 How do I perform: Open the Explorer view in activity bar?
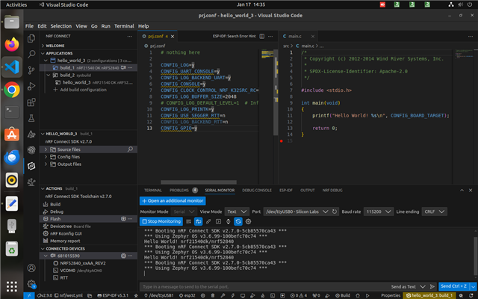(x=31, y=38)
